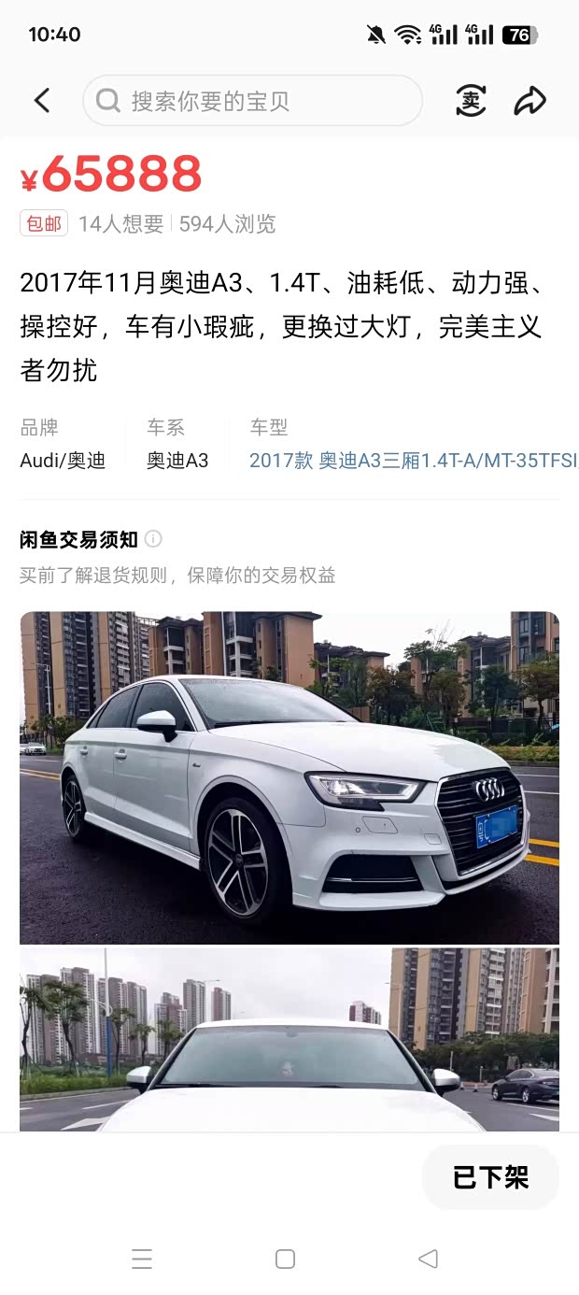Image resolution: width=579 pixels, height=1295 pixels.
Task: Tap the search magnifier icon
Action: pyautogui.click(x=108, y=101)
